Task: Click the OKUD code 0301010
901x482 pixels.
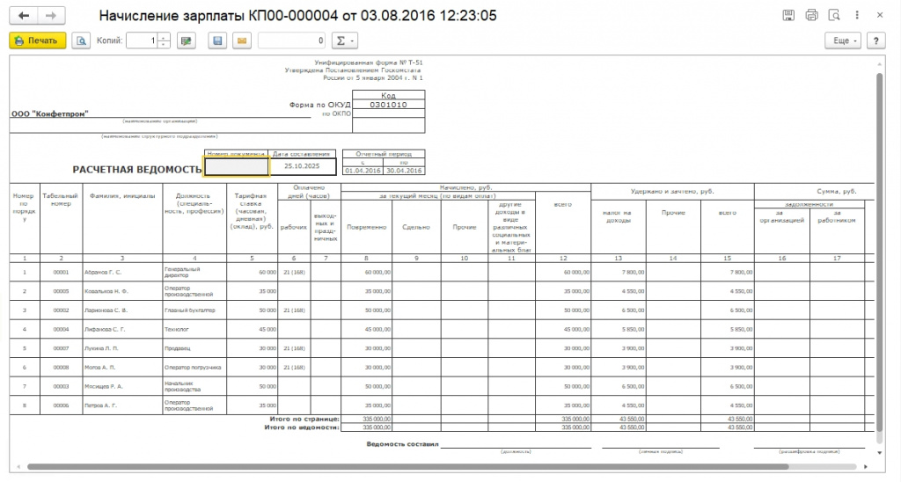Action: [388, 105]
